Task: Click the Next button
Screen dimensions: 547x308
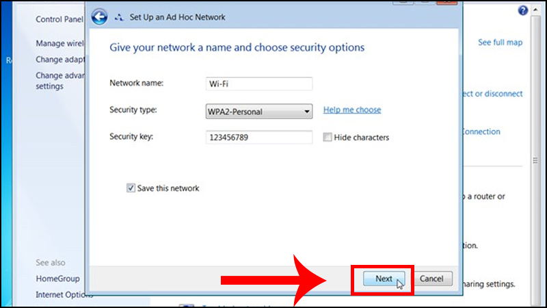Action: coord(384,279)
